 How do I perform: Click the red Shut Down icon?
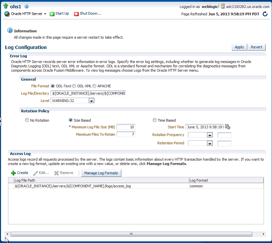[x=76, y=14]
